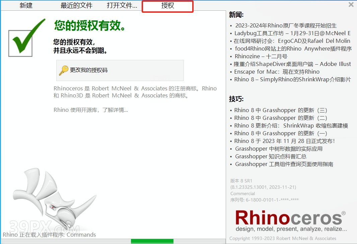357x244 pixels.
Task: Open Grasshopper 中树形数据的实际应用 tip
Action: tap(279, 149)
